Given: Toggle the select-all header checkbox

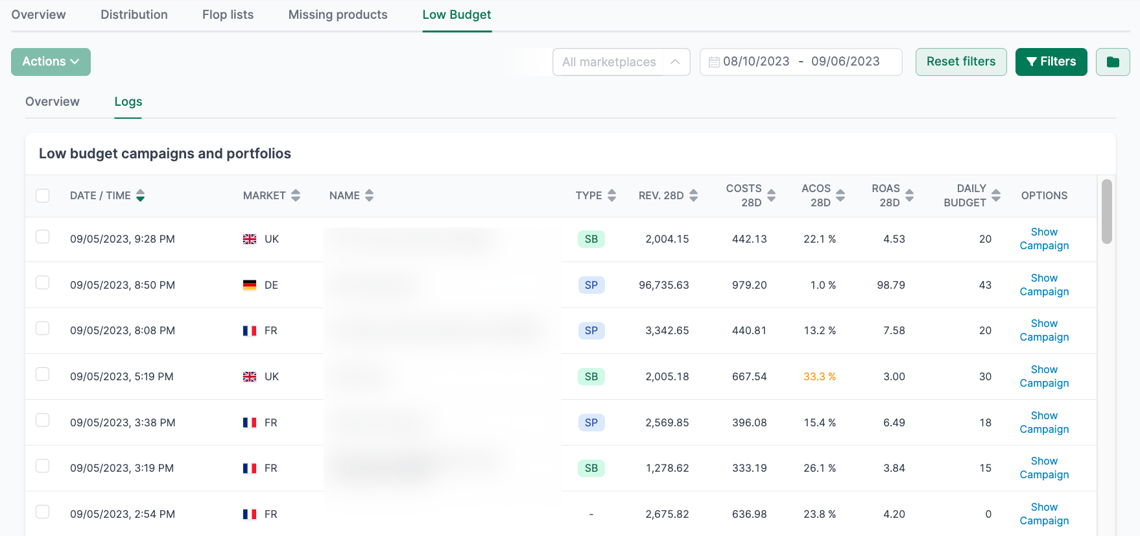Looking at the screenshot, I should 43,195.
